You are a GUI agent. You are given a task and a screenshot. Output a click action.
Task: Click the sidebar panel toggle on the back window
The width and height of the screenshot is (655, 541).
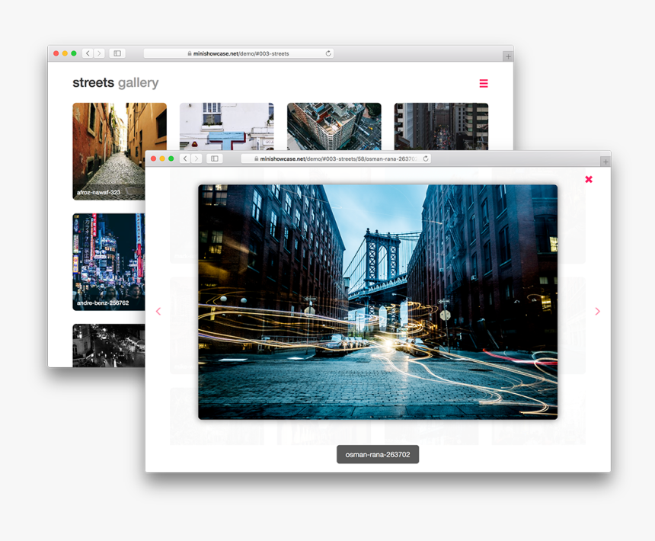point(116,53)
